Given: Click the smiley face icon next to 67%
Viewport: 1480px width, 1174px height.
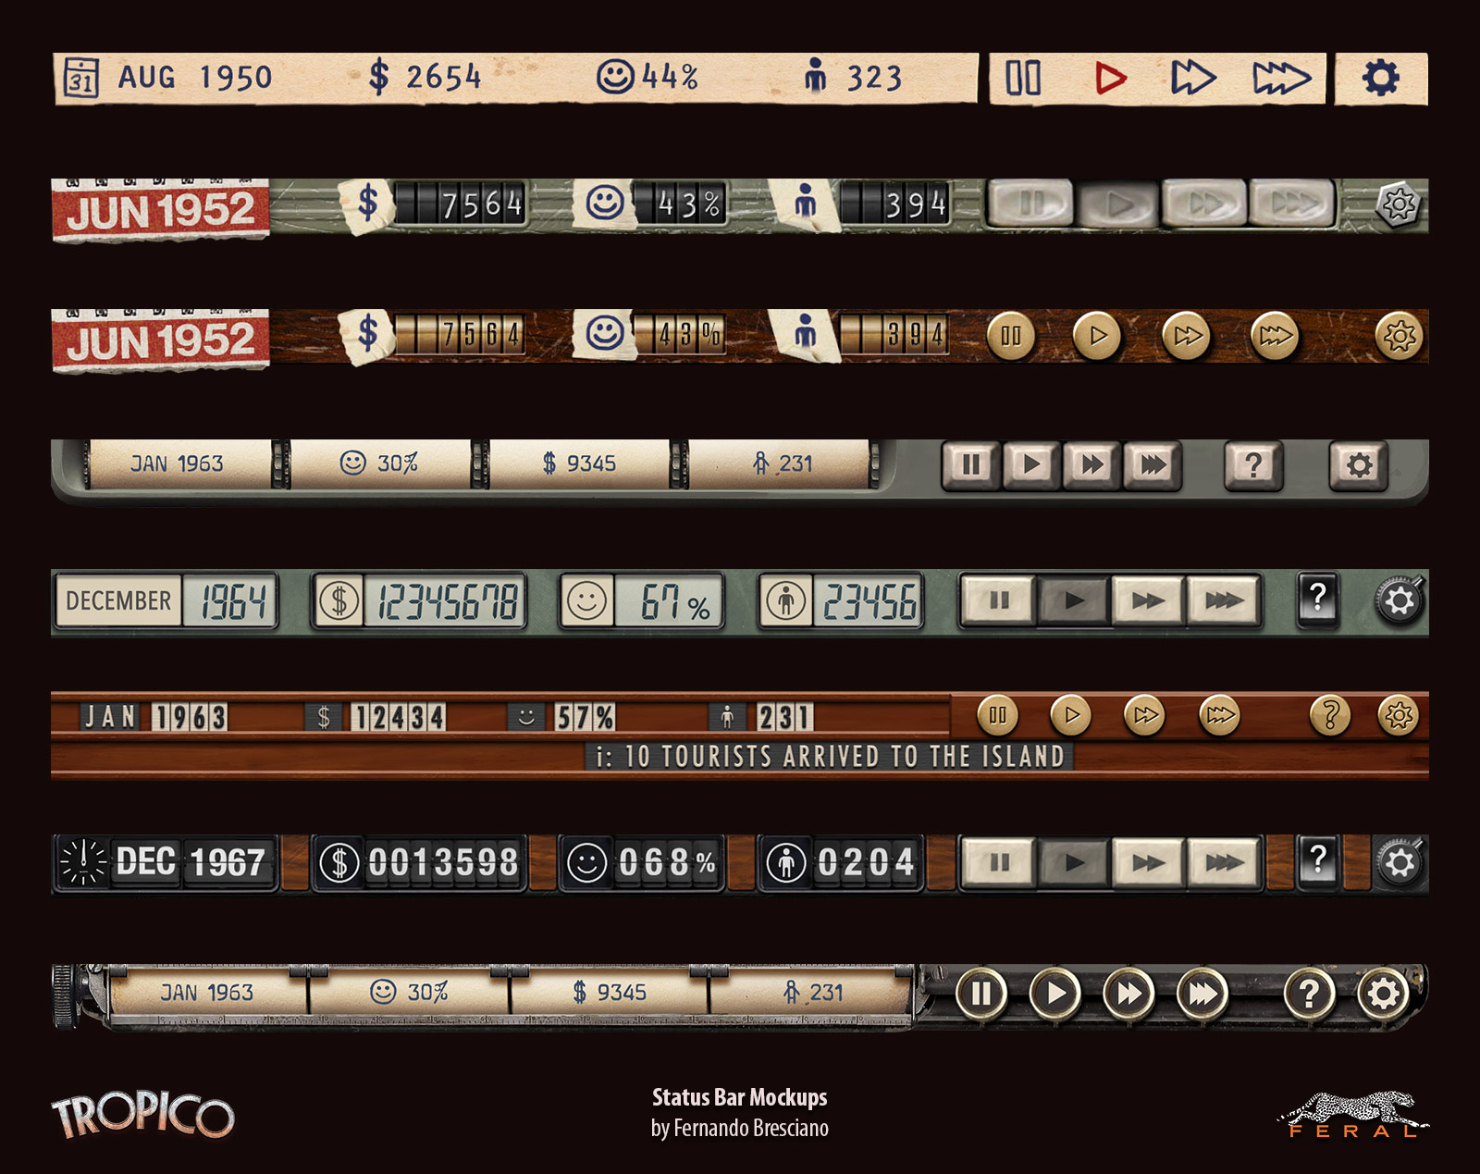Looking at the screenshot, I should [586, 601].
